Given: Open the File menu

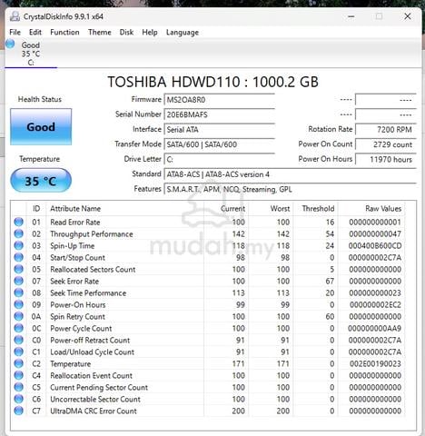Looking at the screenshot, I should (15, 32).
